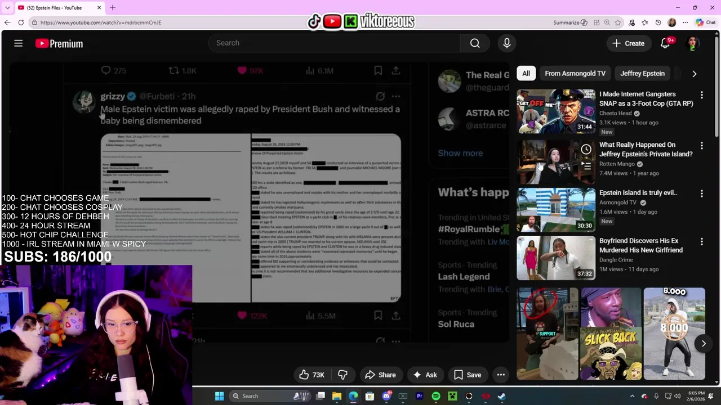Click the YouTube search field

(335, 43)
